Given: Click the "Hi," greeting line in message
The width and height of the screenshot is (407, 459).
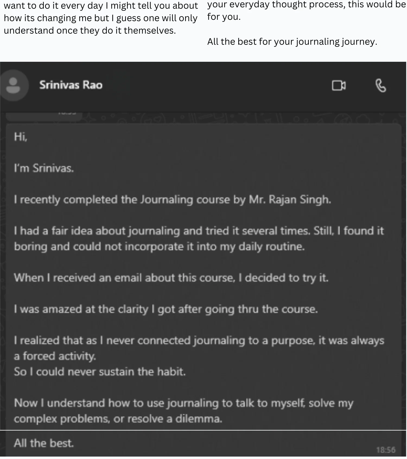Looking at the screenshot, I should pos(21,137).
